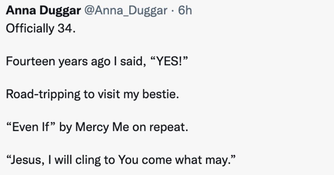Click the "Officially 34." line

point(41,28)
